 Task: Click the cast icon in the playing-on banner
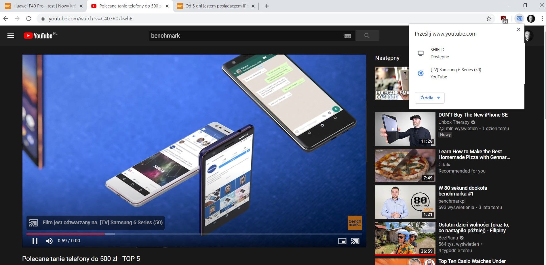(x=34, y=223)
